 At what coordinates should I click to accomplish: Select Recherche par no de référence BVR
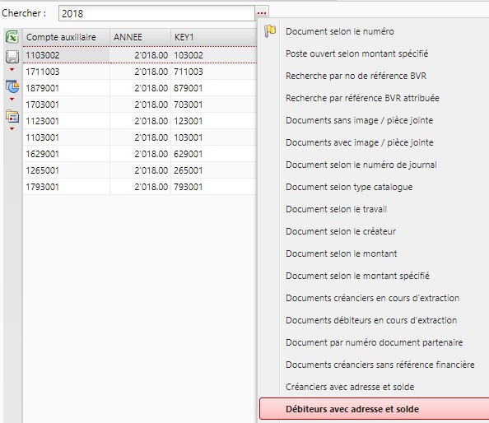click(356, 76)
